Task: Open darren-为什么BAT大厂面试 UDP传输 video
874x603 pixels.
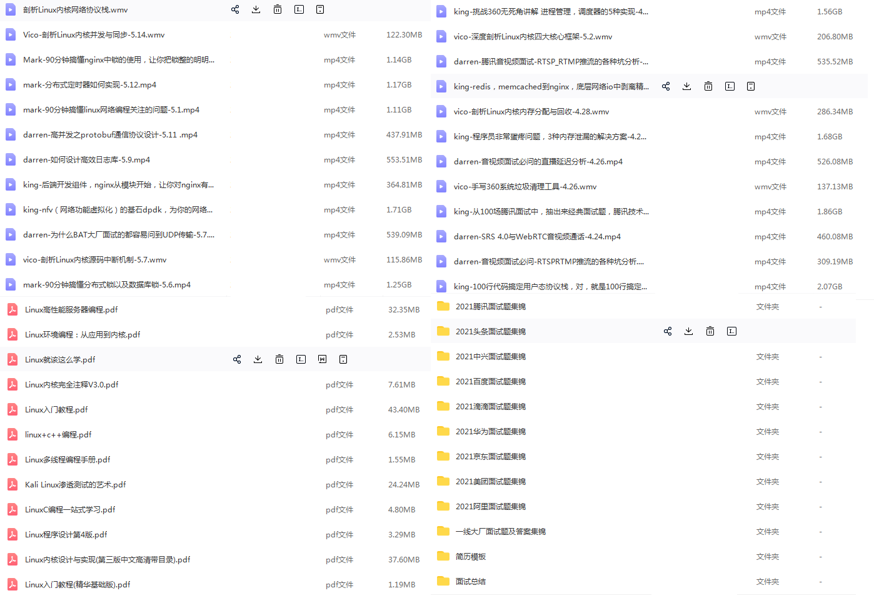Action: pos(119,234)
